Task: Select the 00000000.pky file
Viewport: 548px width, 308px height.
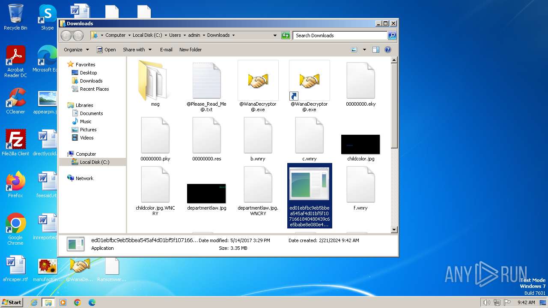Action: tap(155, 135)
